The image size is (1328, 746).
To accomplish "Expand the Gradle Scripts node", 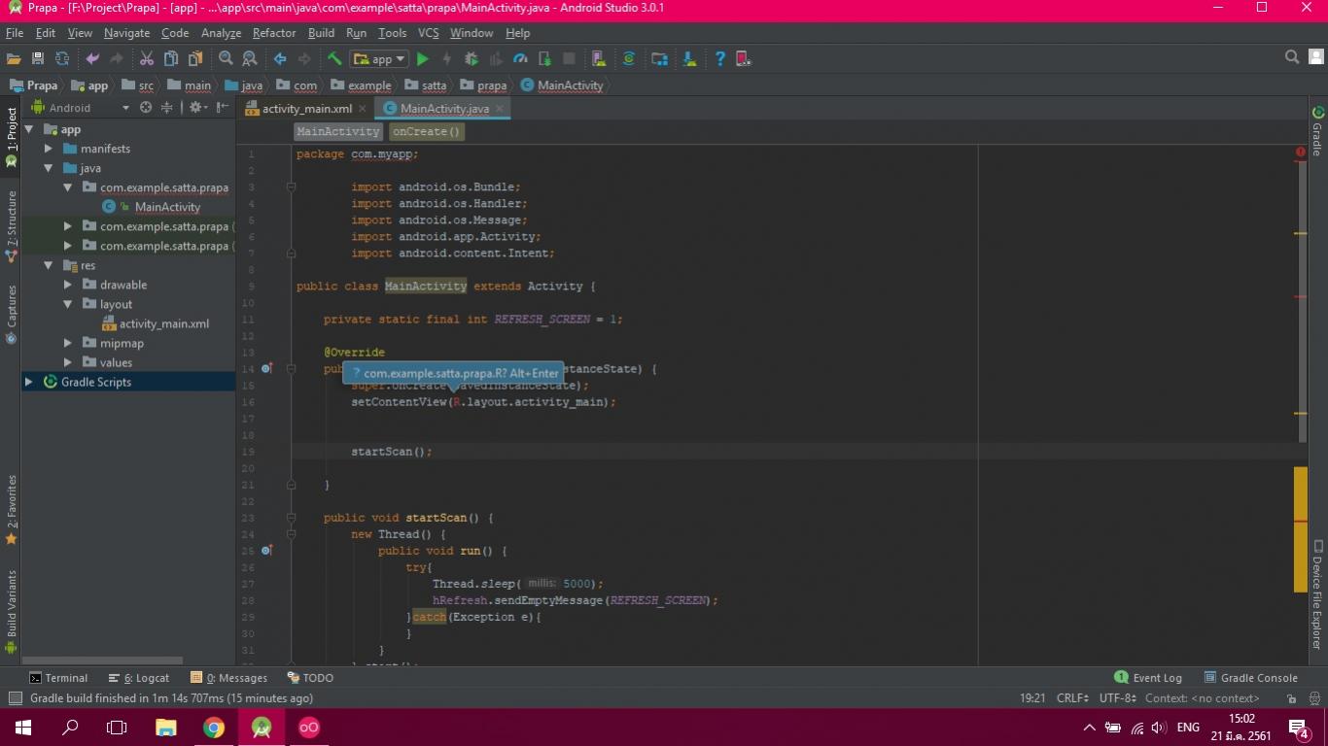I will click(29, 382).
